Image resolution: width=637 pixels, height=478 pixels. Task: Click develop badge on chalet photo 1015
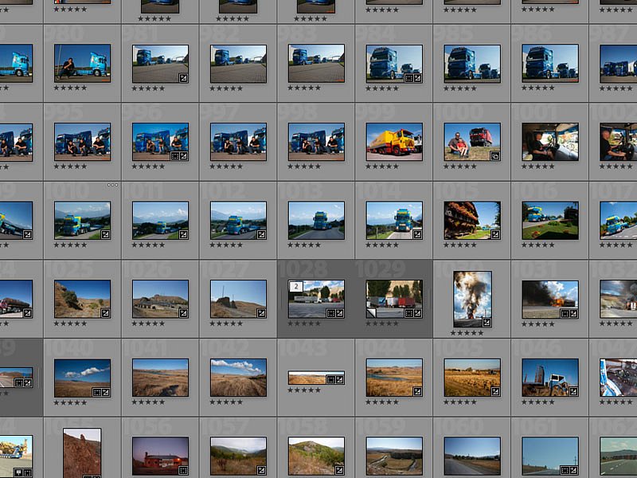coord(495,234)
